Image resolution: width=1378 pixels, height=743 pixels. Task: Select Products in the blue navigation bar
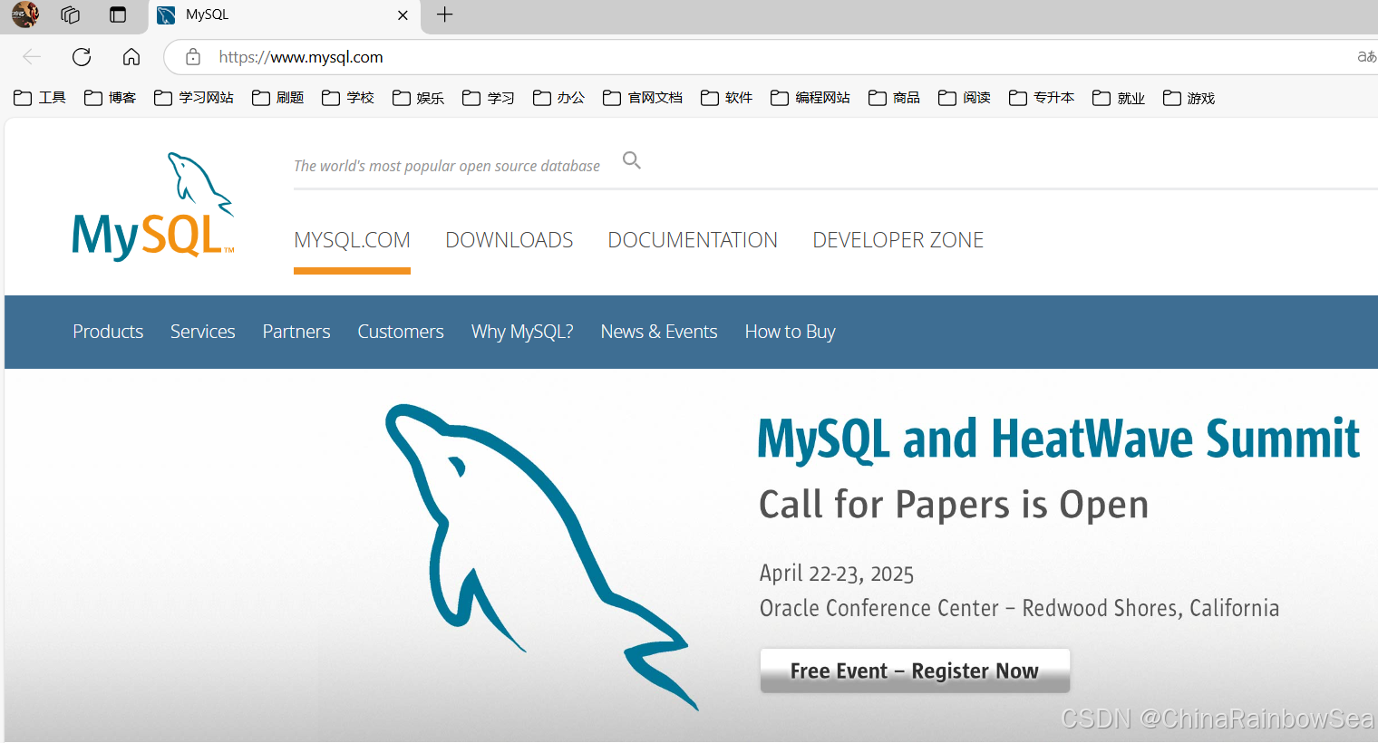point(107,332)
